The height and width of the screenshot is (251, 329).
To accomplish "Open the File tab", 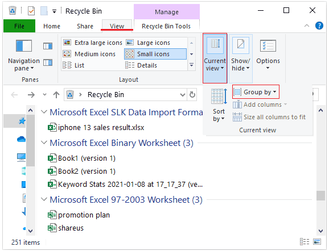I will [x=19, y=26].
